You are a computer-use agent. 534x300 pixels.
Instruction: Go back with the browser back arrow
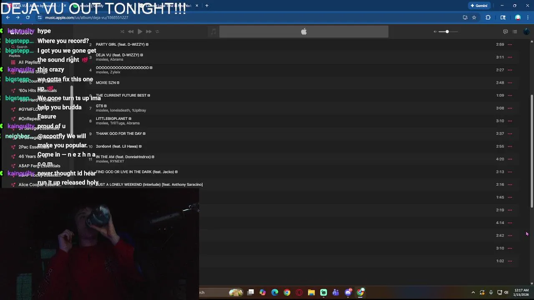point(8,17)
